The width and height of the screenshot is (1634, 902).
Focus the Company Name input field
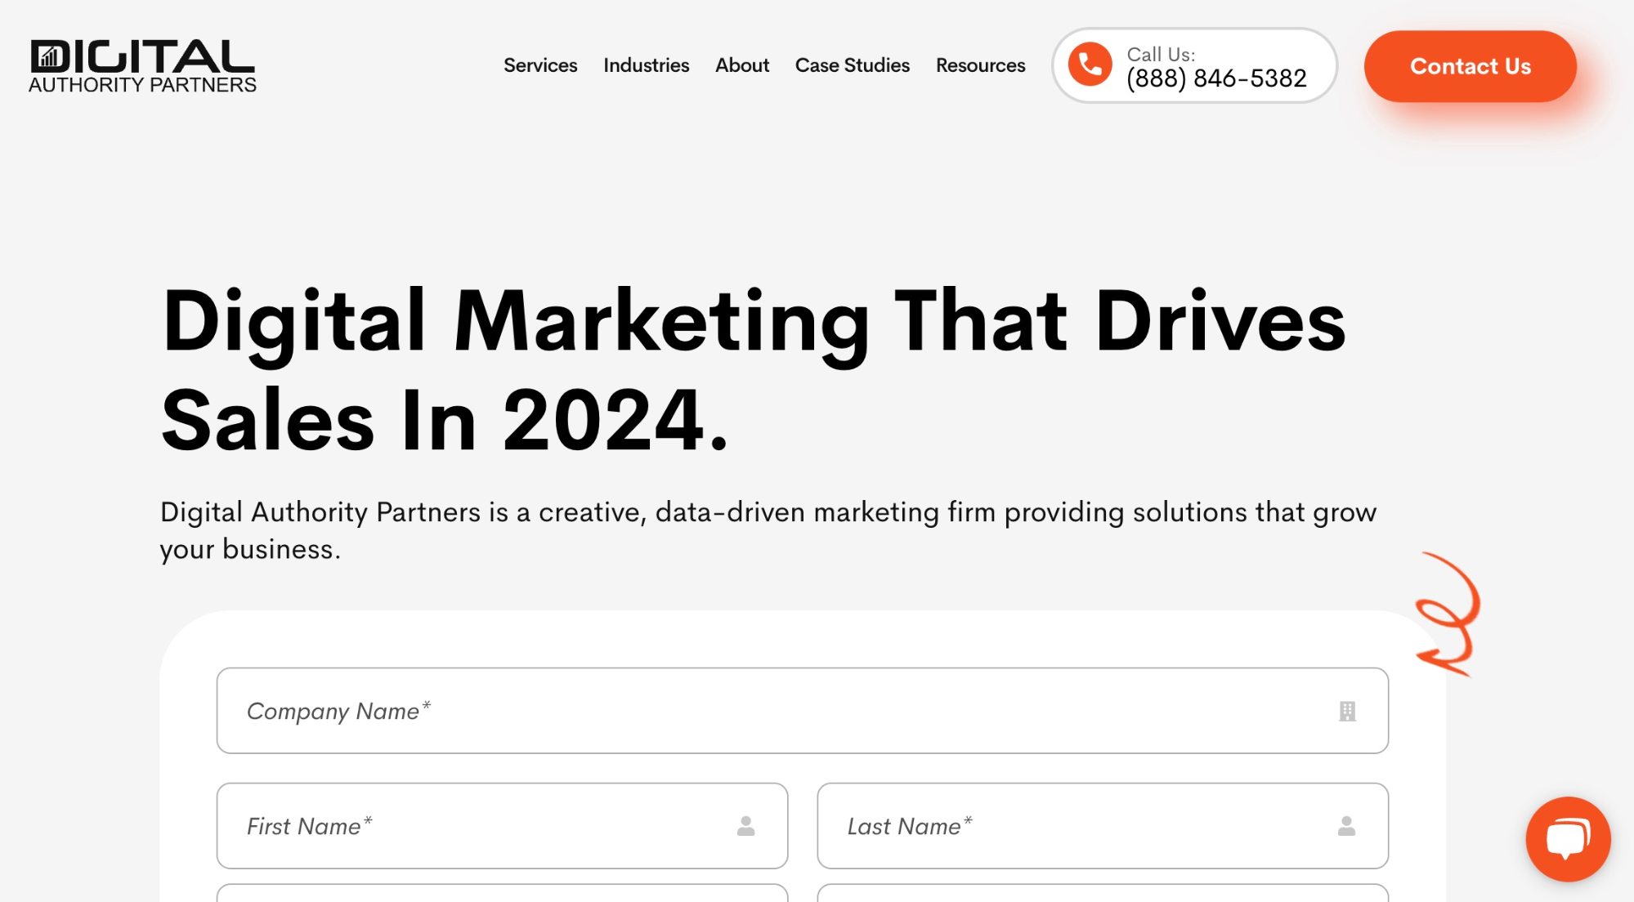802,711
